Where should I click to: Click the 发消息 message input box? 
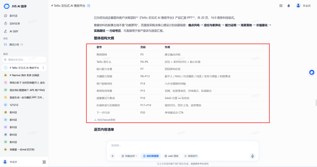tap(183, 145)
